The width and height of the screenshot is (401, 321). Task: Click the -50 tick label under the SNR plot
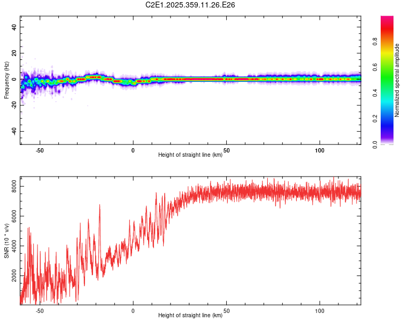(x=39, y=310)
